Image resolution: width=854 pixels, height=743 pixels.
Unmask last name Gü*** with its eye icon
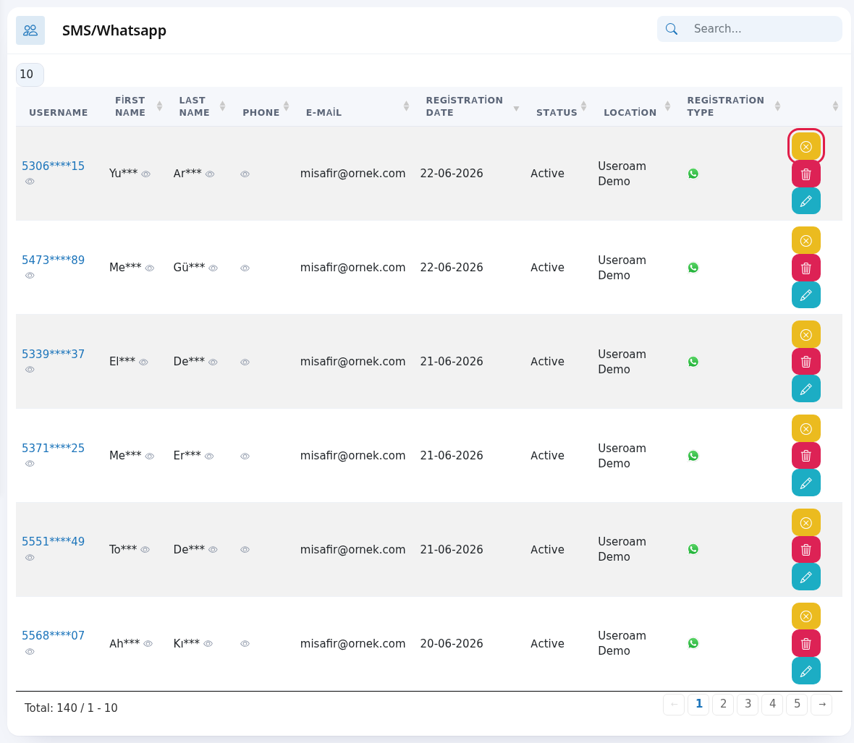tap(213, 268)
